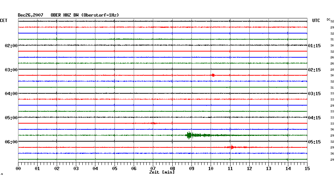Click the 01:15 UTC time label

(314, 46)
